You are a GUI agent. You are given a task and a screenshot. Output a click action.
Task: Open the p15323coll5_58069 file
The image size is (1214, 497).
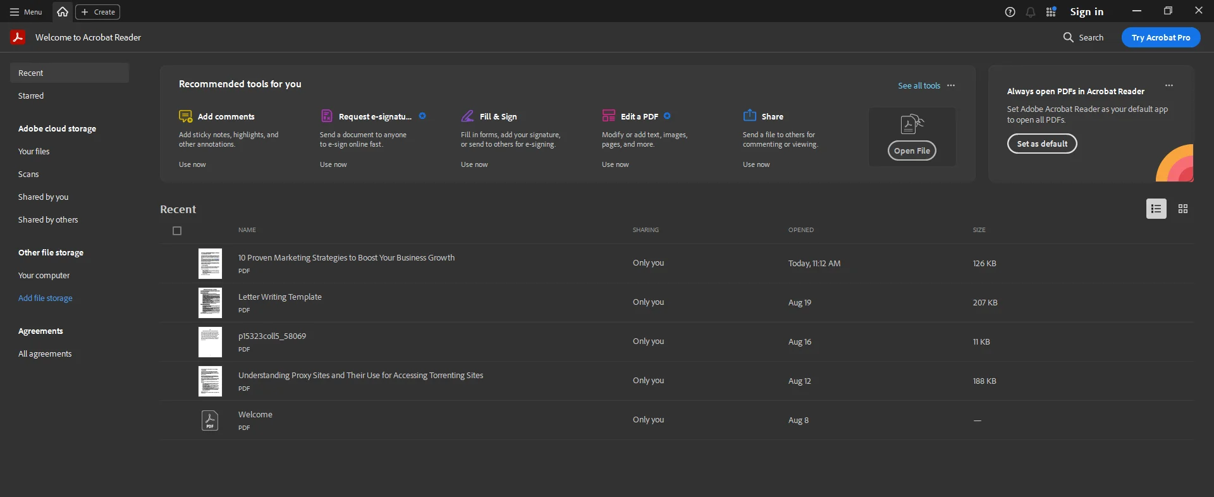[x=272, y=336]
